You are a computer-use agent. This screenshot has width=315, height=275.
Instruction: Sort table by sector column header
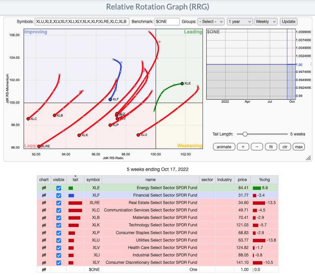[207, 180]
